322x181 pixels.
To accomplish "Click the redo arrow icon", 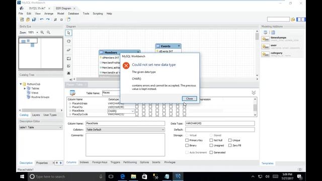I will tap(48, 20).
